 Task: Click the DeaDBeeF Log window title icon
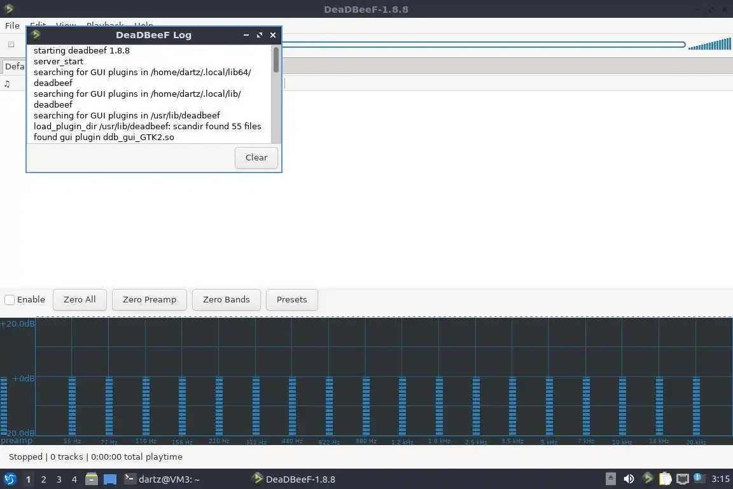click(36, 34)
